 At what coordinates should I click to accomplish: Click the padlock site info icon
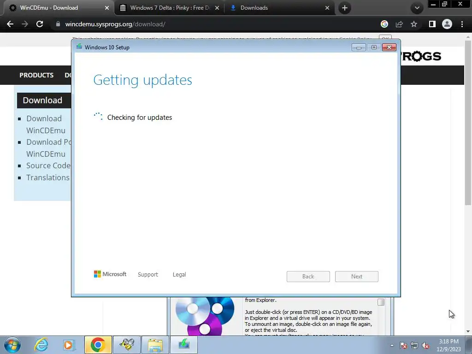(58, 24)
